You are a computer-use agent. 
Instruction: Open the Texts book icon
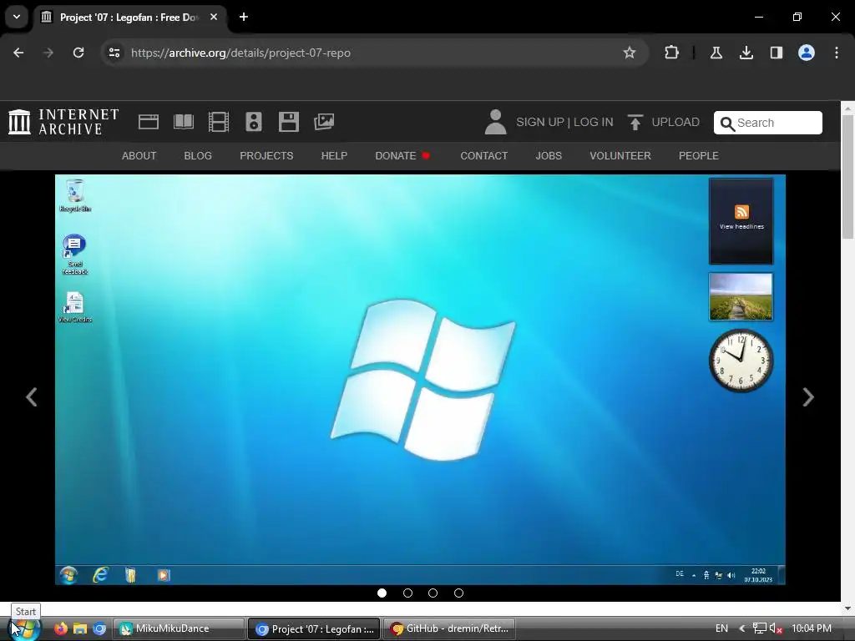pos(183,122)
